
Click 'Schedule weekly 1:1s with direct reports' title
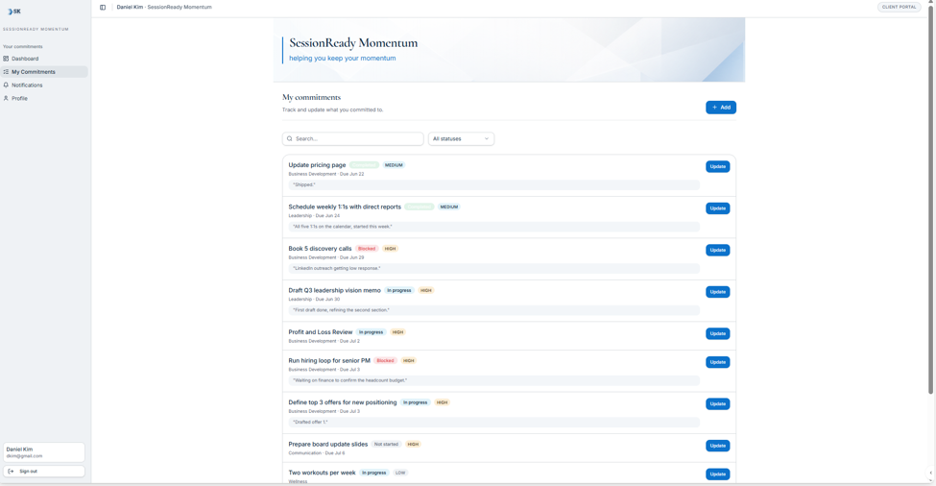coord(345,207)
